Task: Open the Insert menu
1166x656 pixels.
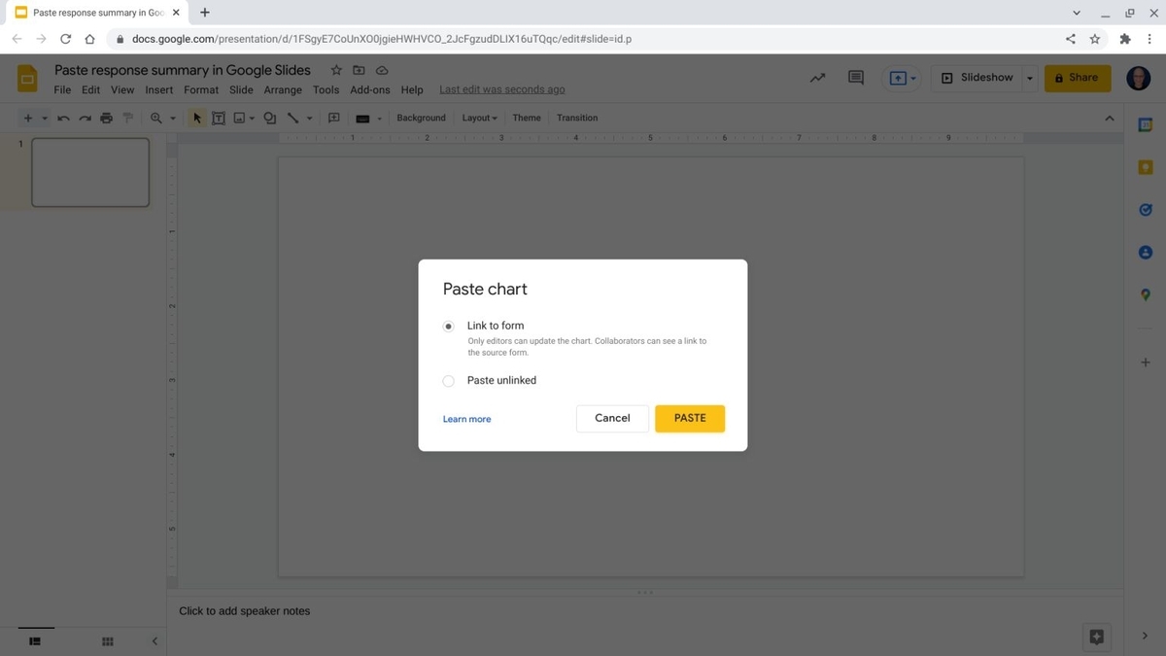Action: 158,89
